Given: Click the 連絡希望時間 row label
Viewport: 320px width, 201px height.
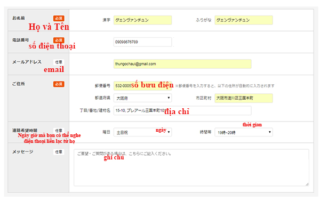Looking at the screenshot, I should tap(25, 130).
